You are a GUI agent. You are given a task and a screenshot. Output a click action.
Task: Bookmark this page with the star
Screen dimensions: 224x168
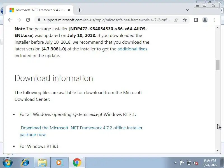[x=185, y=20]
